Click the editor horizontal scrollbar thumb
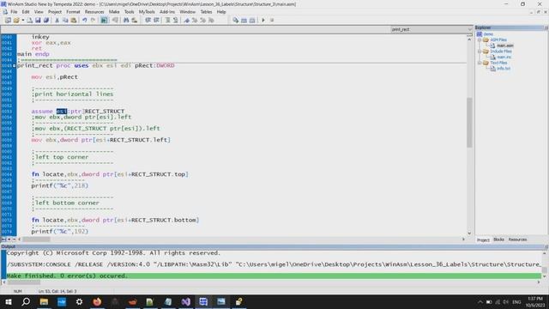 36,239
